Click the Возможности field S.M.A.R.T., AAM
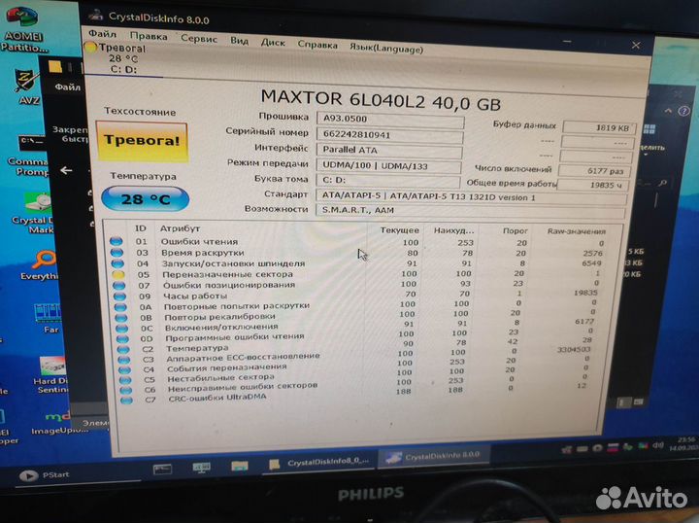 tap(470, 210)
